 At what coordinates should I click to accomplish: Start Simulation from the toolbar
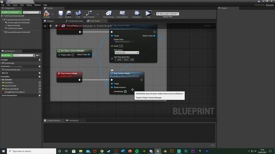tap(137, 14)
